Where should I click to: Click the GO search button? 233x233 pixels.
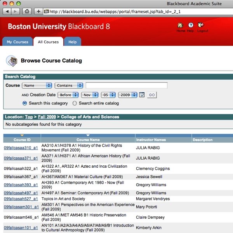point(152,95)
